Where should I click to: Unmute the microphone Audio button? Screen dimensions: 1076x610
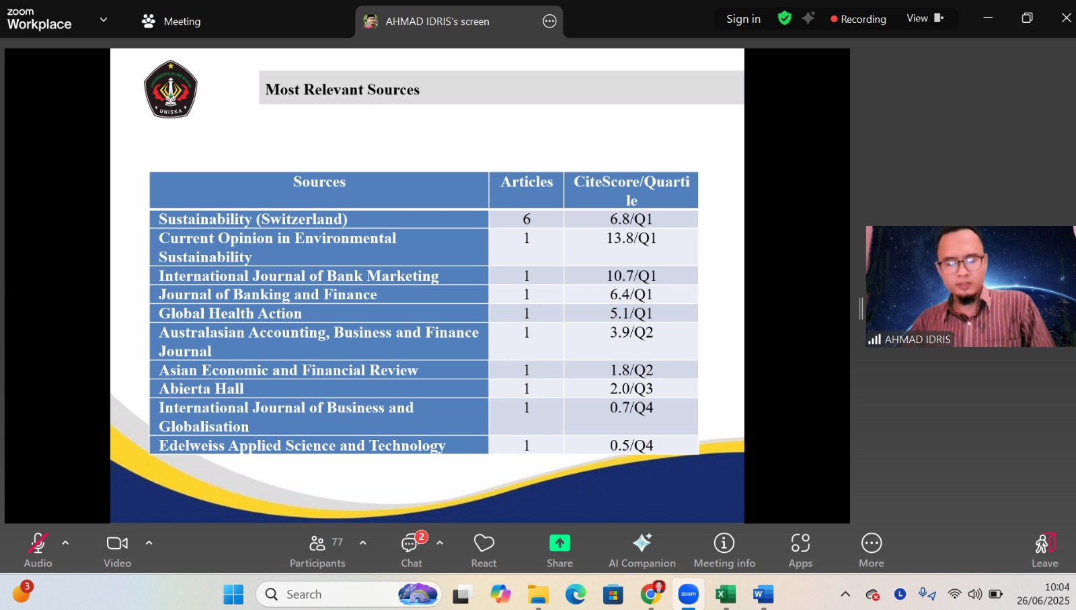point(38,550)
